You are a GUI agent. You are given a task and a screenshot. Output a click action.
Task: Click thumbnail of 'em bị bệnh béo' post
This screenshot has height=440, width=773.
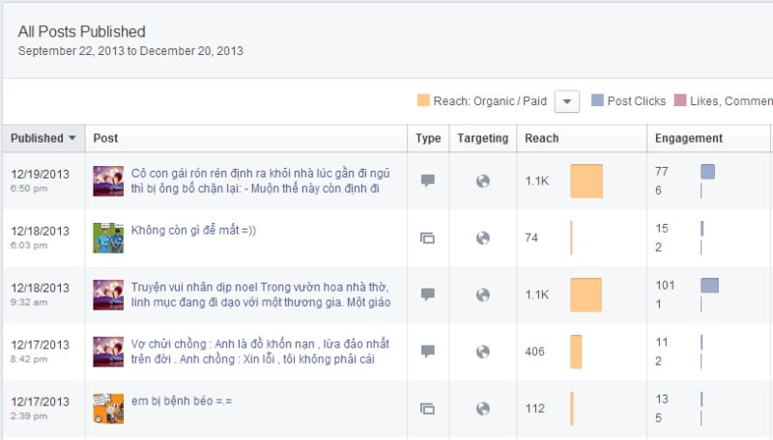point(107,408)
